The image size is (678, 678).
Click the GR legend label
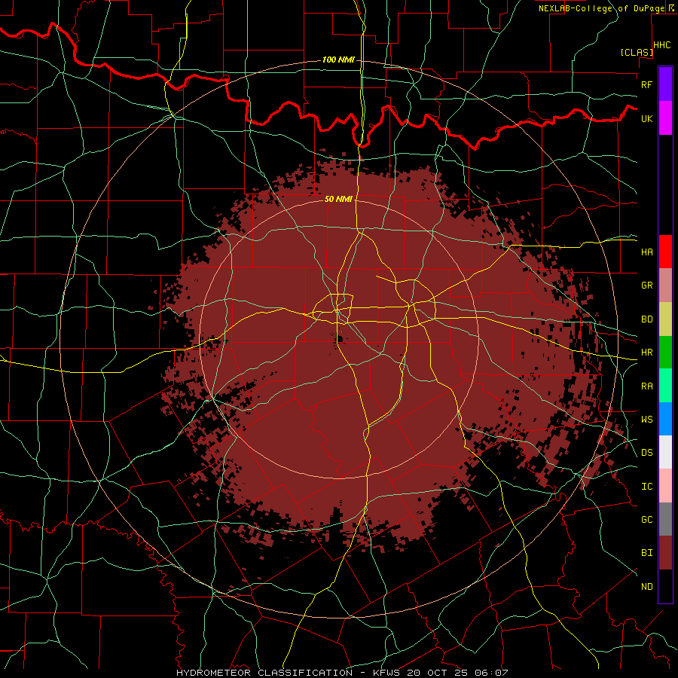pyautogui.click(x=646, y=285)
